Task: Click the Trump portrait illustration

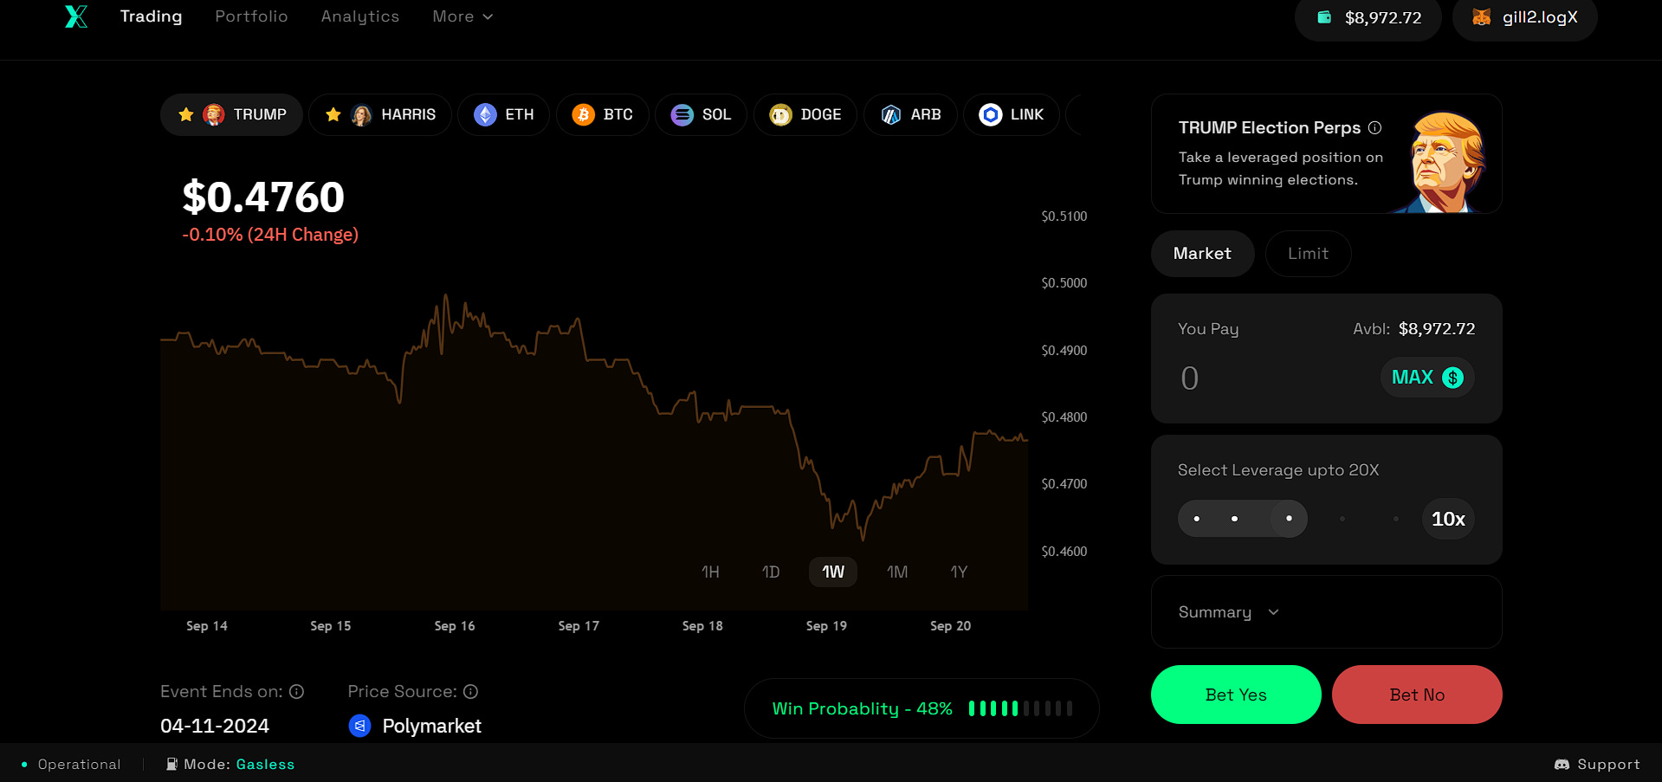Action: [x=1442, y=162]
